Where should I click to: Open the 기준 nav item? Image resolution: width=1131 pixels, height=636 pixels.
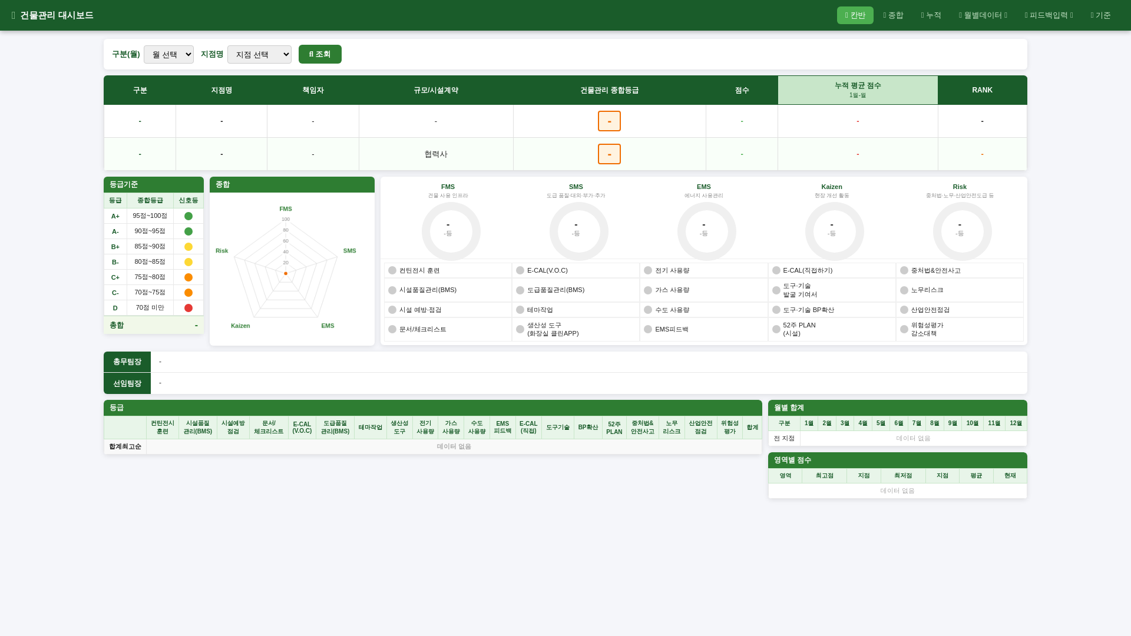coord(1100,15)
